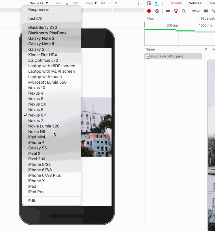This screenshot has height=231, width=215.
Task: Switch to the Elements tab
Action: tap(175, 3)
